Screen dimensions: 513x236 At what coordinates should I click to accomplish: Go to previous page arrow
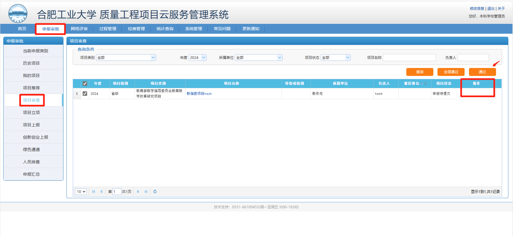[x=101, y=192]
